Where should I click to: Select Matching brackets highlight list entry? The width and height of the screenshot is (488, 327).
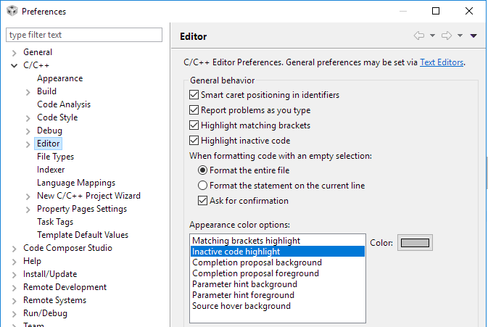point(246,241)
